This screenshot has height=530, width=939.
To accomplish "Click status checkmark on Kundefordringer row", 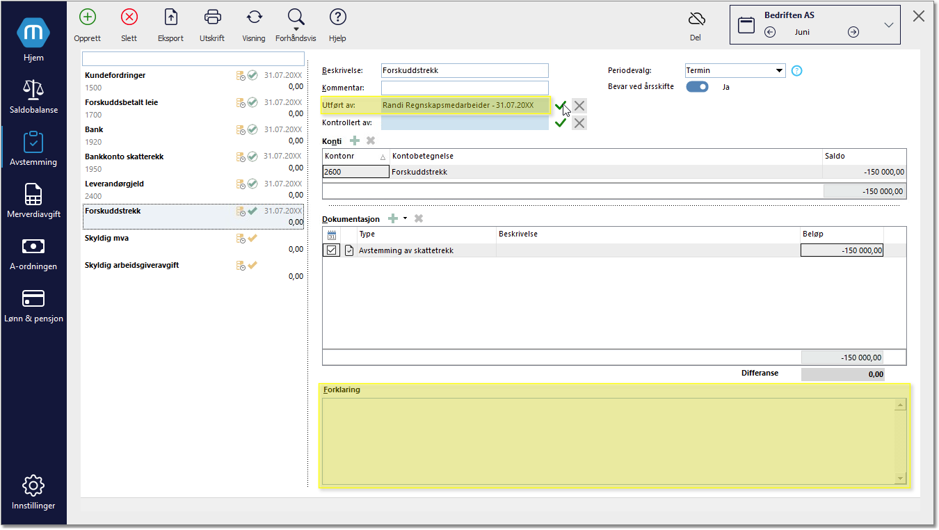I will 252,75.
